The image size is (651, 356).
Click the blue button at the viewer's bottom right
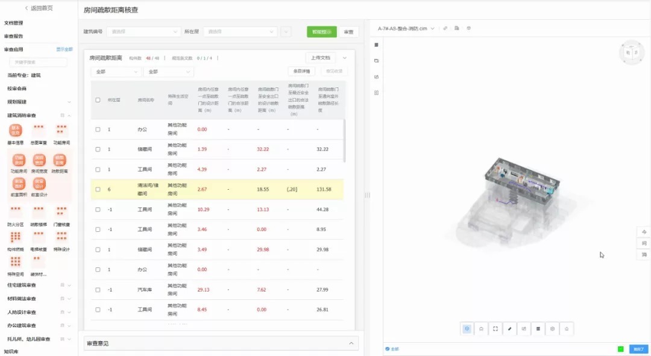point(638,349)
